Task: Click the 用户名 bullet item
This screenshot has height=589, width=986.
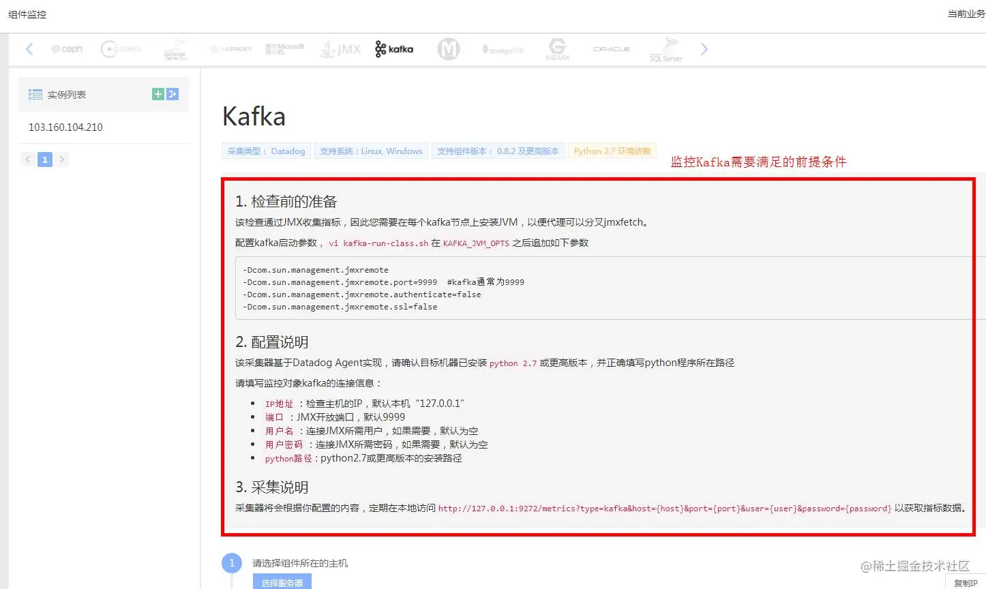Action: [372, 431]
